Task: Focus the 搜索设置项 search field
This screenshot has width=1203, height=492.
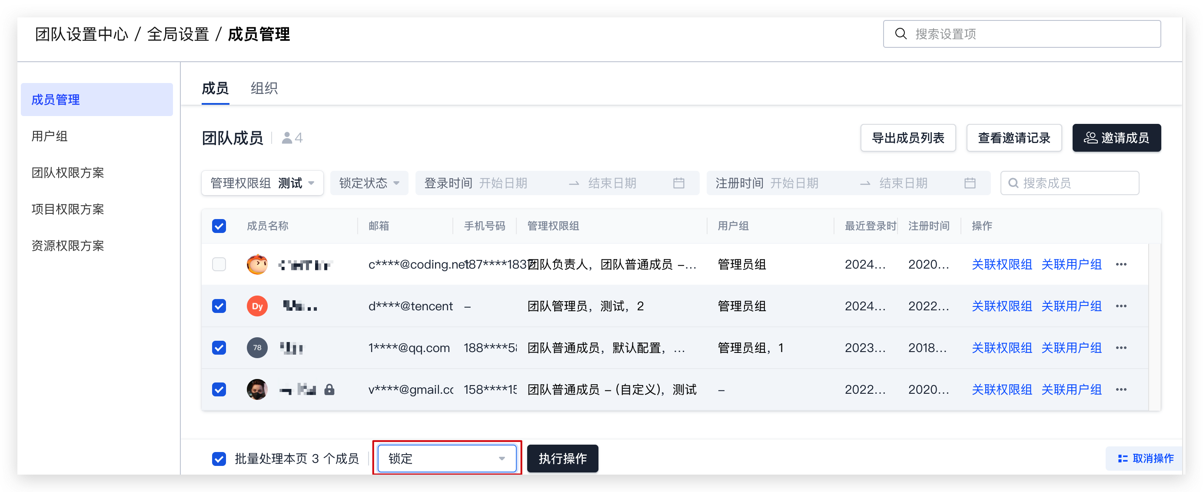Action: pos(1022,33)
